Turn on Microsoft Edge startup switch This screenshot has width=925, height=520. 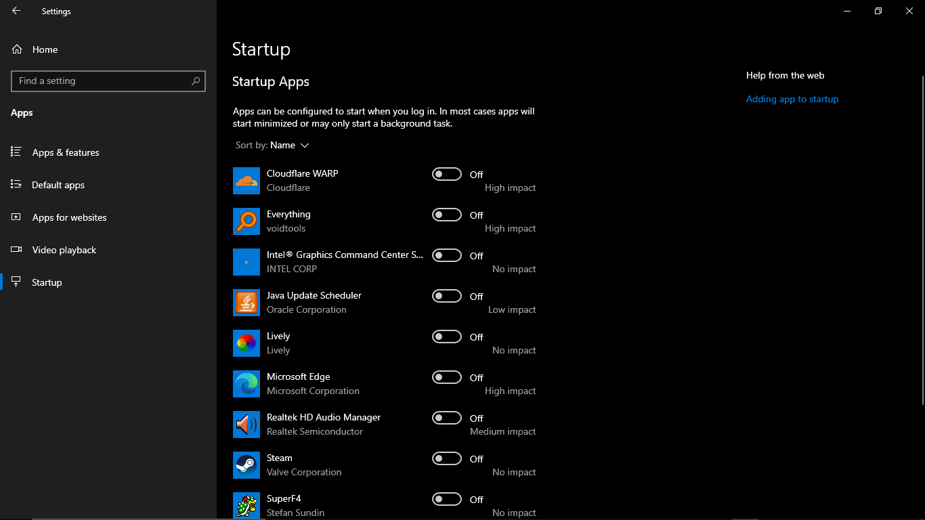[x=447, y=377]
